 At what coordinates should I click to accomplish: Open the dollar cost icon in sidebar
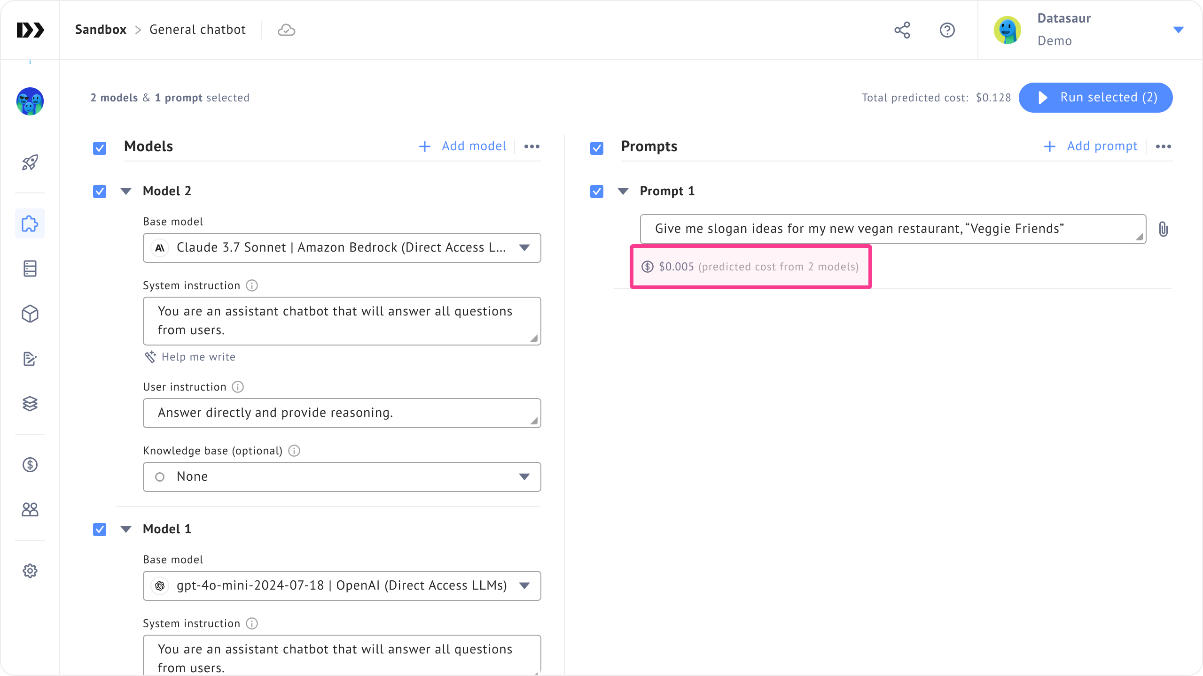[x=30, y=465]
